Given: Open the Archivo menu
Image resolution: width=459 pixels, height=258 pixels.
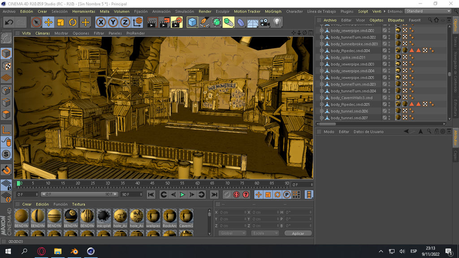Looking at the screenshot, I should [9, 11].
